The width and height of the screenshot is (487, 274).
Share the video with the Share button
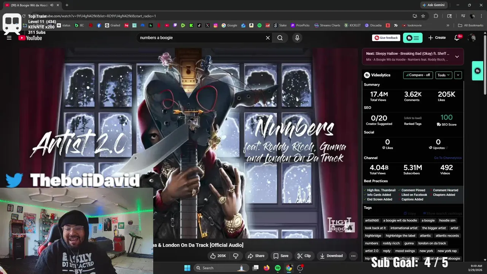point(256,256)
